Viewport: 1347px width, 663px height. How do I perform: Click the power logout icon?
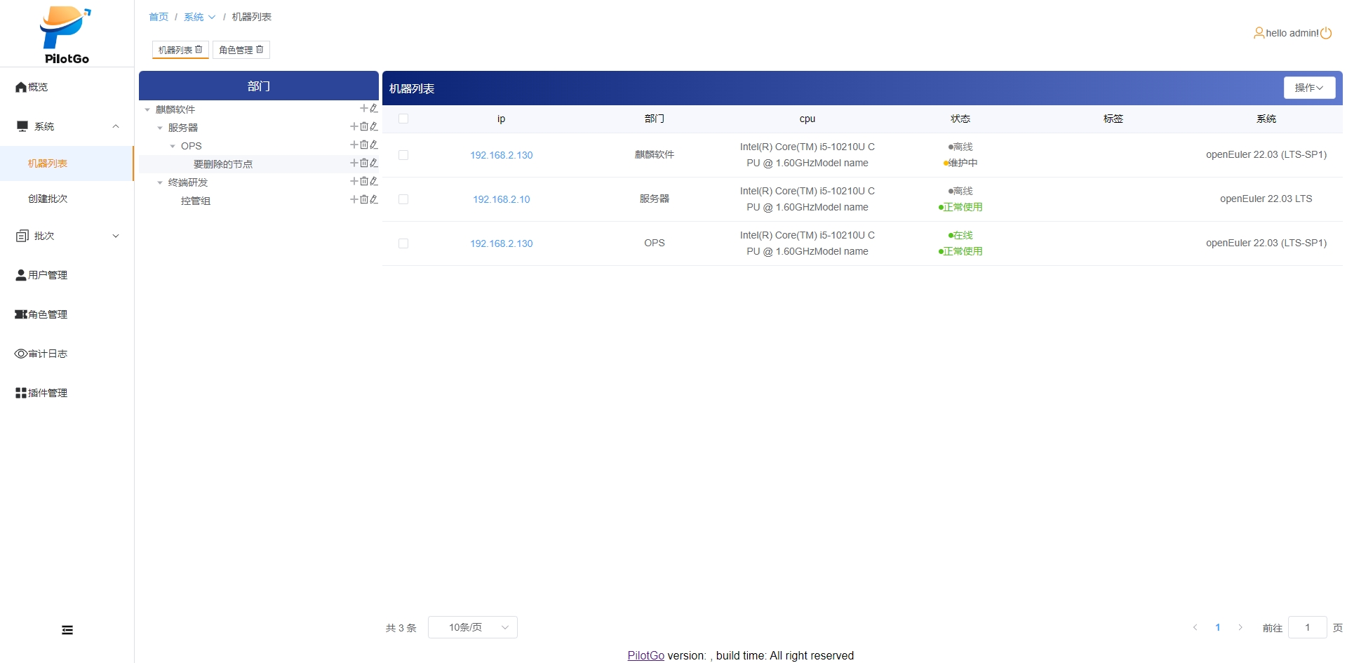(1326, 33)
